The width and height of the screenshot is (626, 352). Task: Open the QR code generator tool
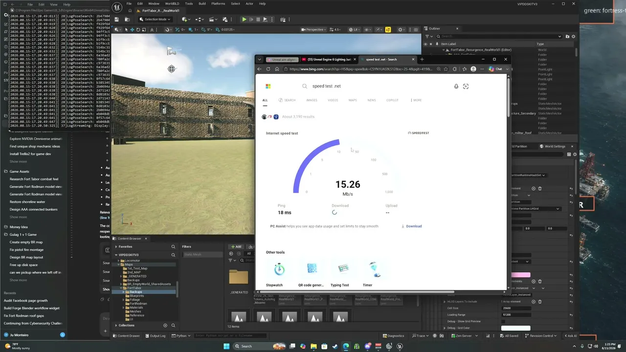coord(312,268)
